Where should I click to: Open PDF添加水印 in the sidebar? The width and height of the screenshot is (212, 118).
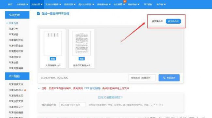tap(16, 90)
